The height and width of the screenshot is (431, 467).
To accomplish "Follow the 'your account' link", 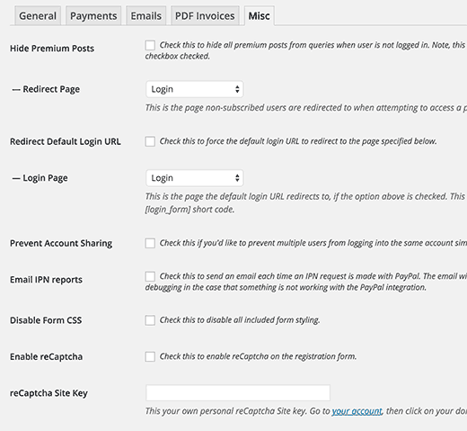I will point(357,411).
